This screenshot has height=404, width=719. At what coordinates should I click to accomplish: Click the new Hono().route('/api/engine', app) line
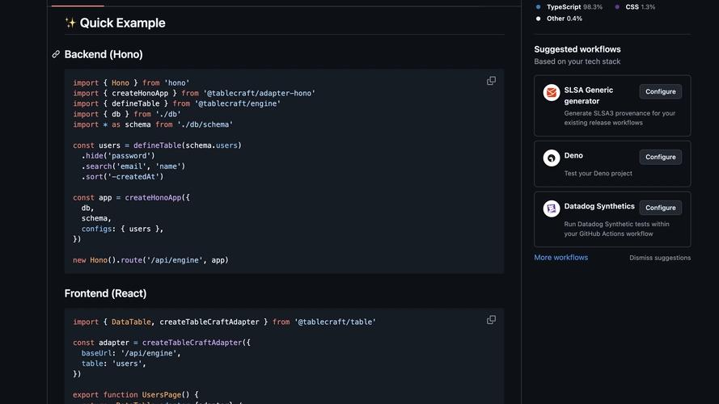pos(150,259)
